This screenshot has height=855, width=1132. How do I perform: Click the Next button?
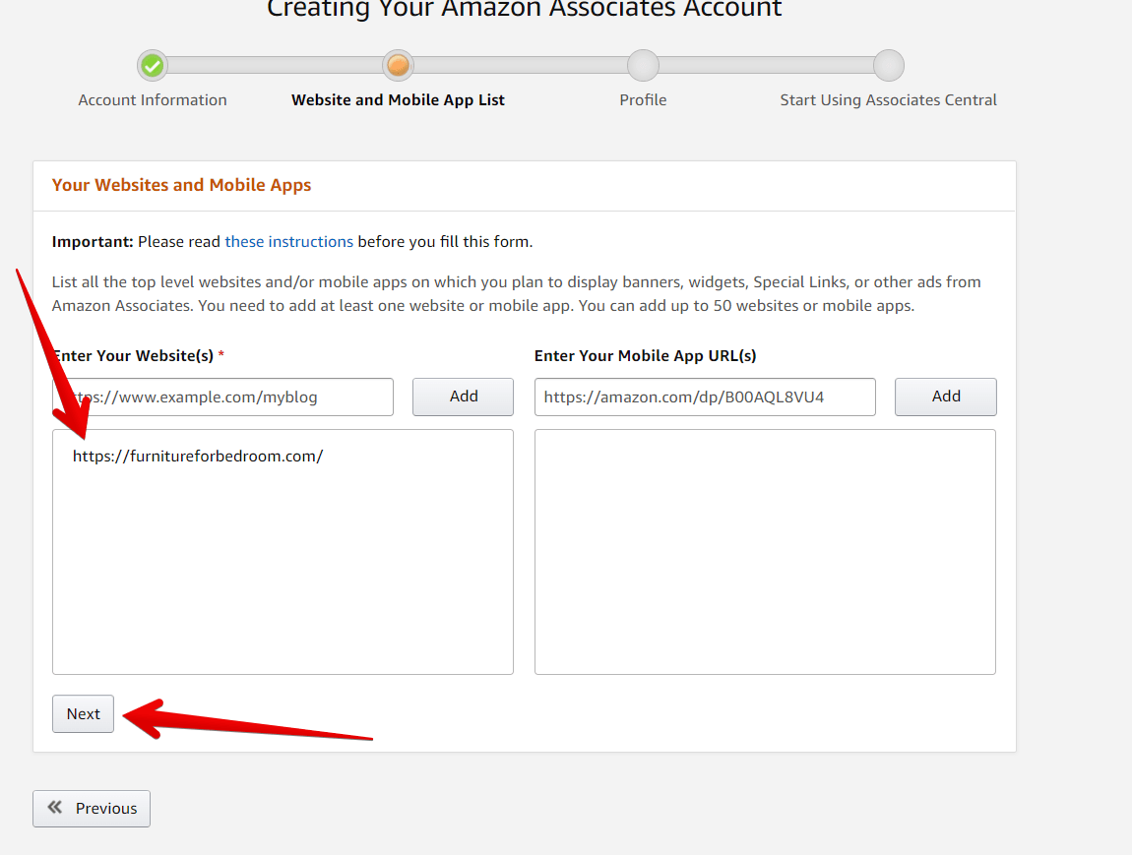tap(83, 713)
